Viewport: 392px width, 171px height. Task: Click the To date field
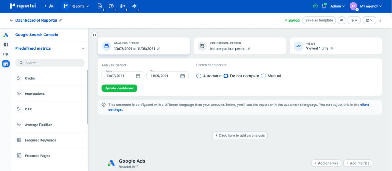click(167, 76)
